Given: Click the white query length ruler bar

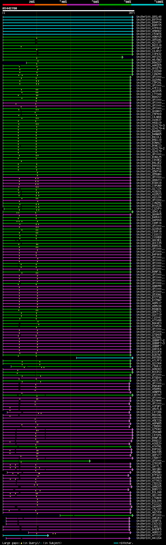Looking at the screenshot, I should coord(68,11).
